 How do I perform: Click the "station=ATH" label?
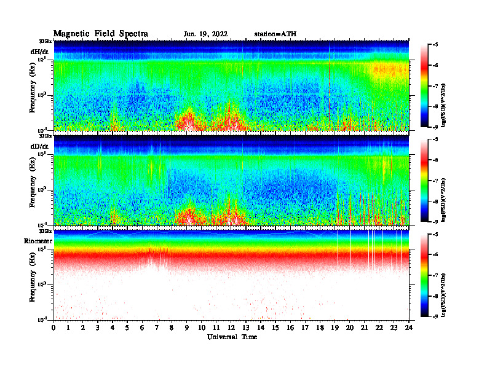[x=275, y=34]
